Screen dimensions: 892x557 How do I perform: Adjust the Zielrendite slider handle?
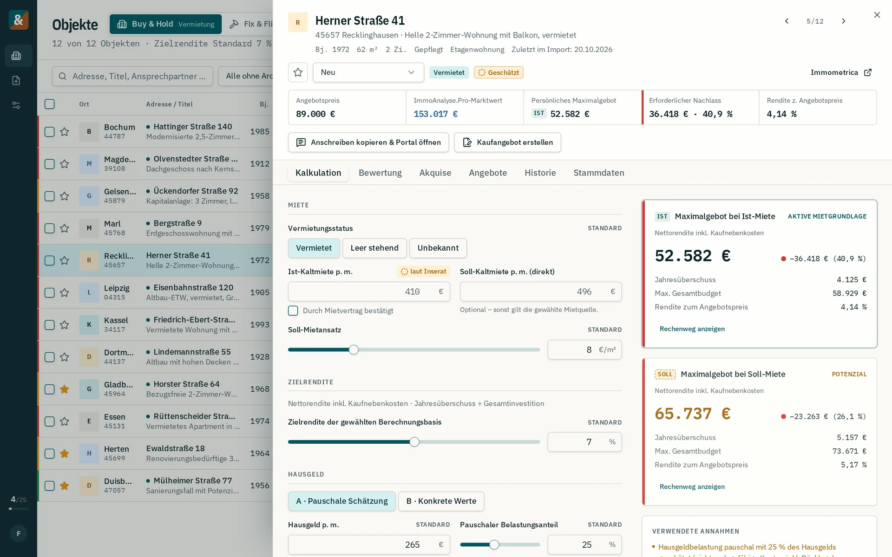(x=414, y=442)
